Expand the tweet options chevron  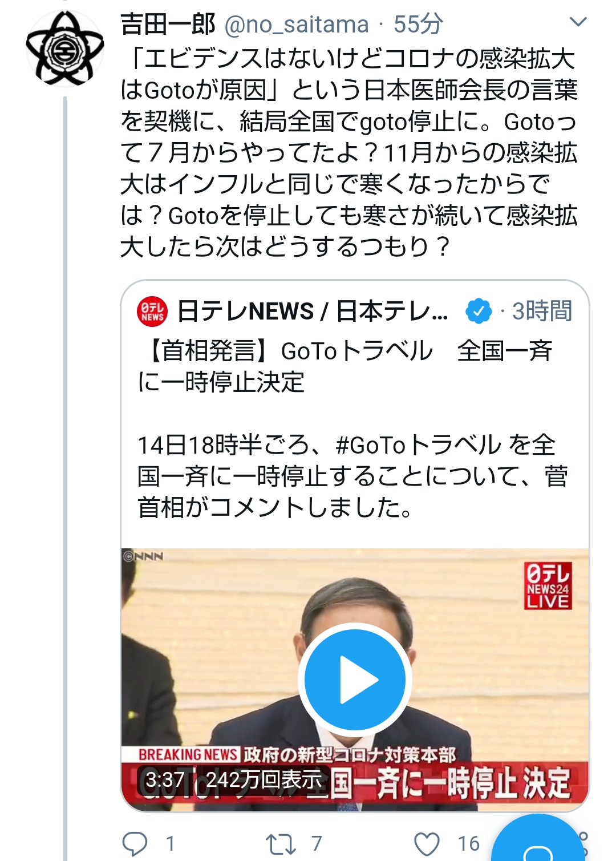pos(578,22)
